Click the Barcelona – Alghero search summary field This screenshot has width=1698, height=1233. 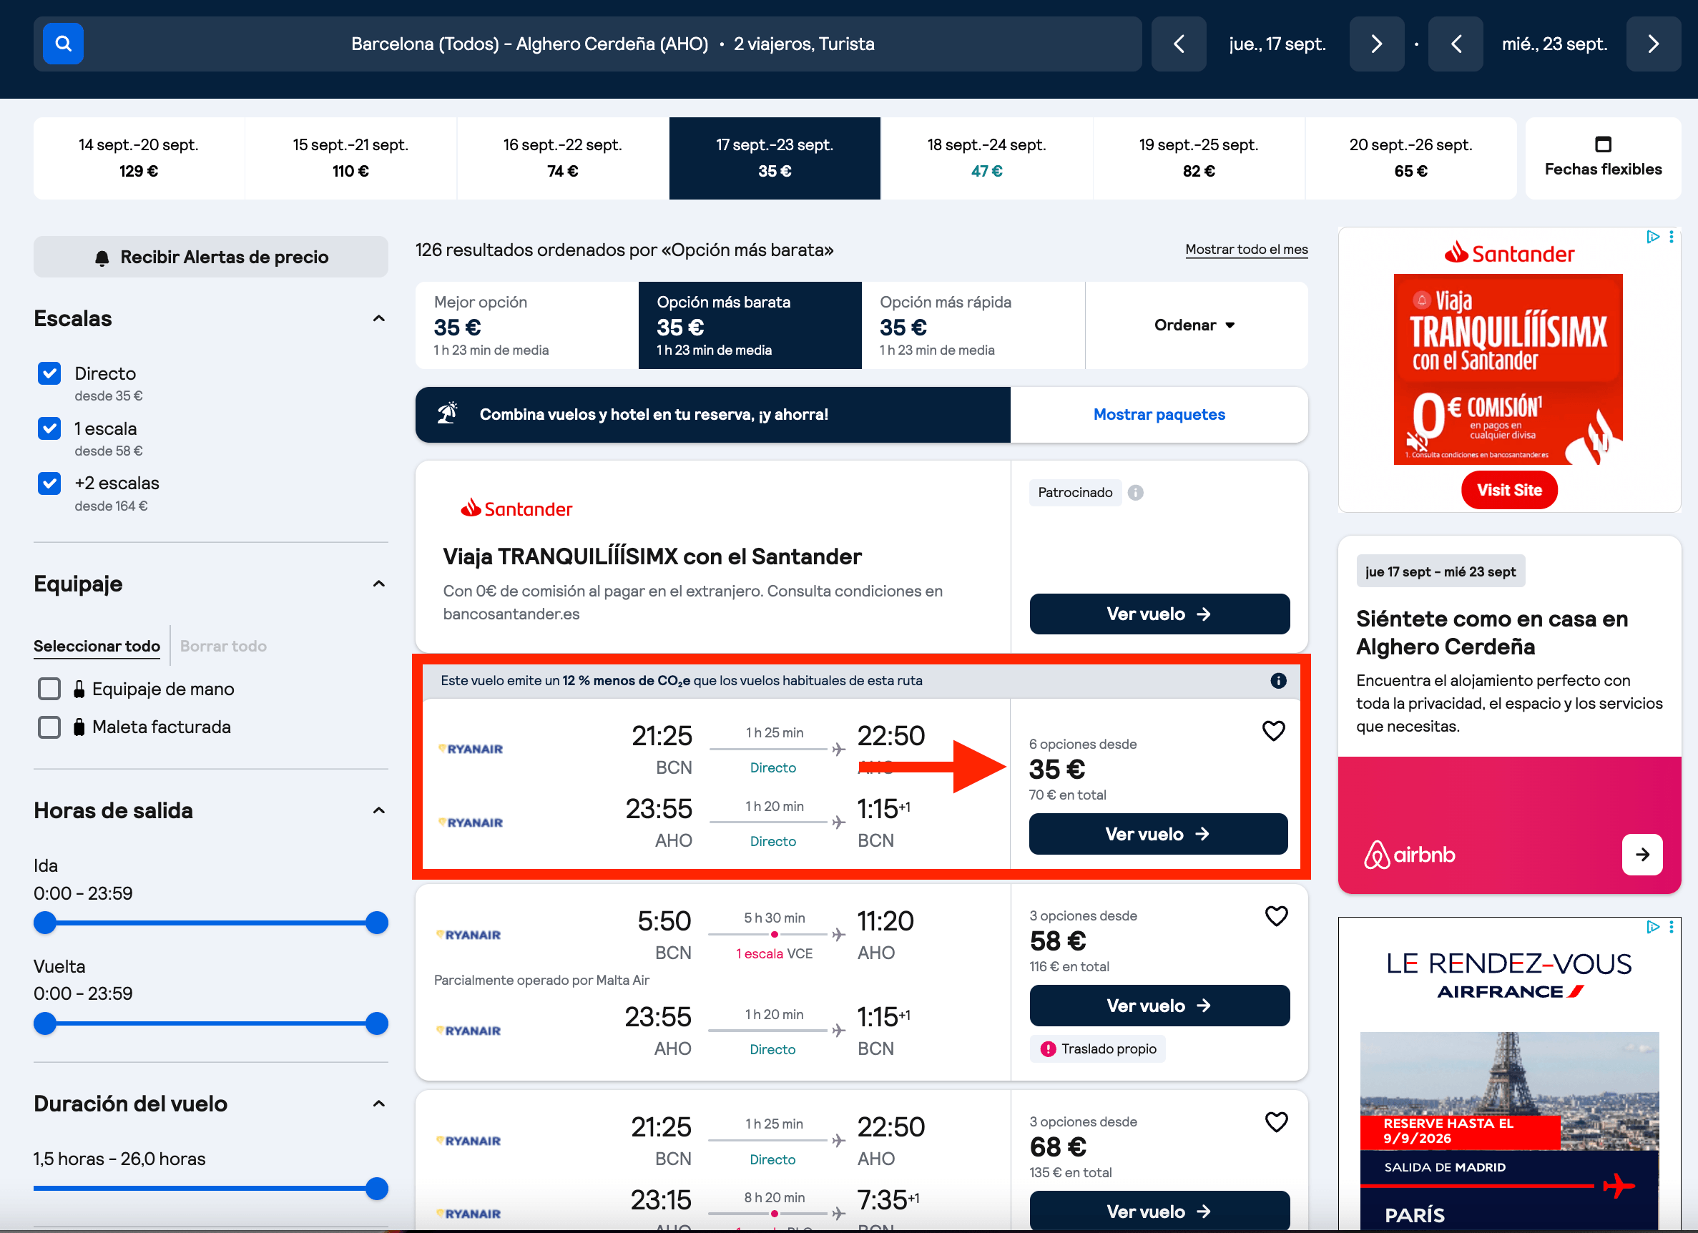point(588,44)
